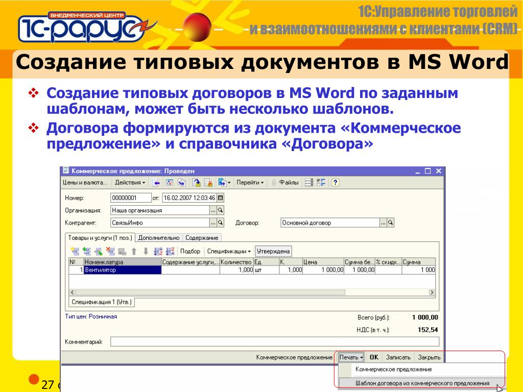Move row down arrow icon

point(146,251)
